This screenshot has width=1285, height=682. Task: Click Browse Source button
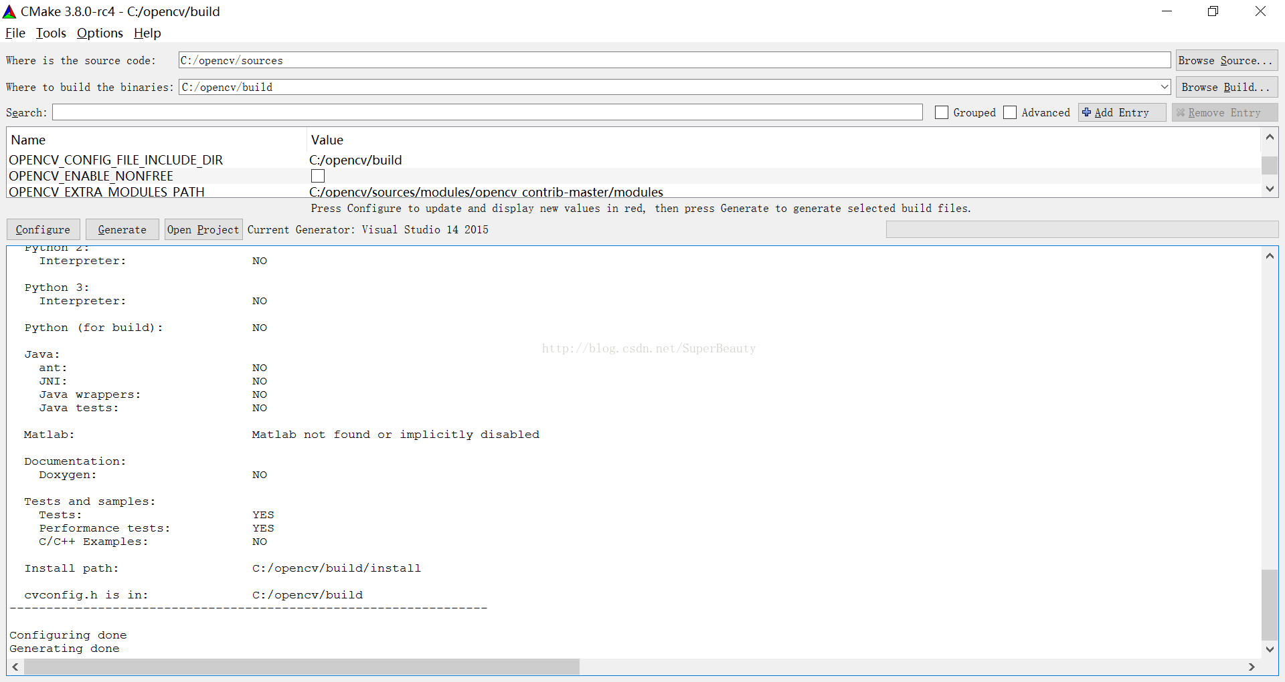1226,60
